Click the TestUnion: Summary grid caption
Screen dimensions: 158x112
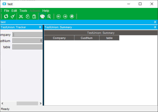tap(101, 33)
